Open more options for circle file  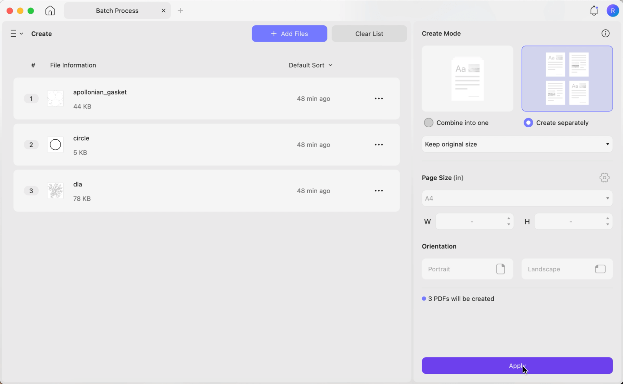379,145
